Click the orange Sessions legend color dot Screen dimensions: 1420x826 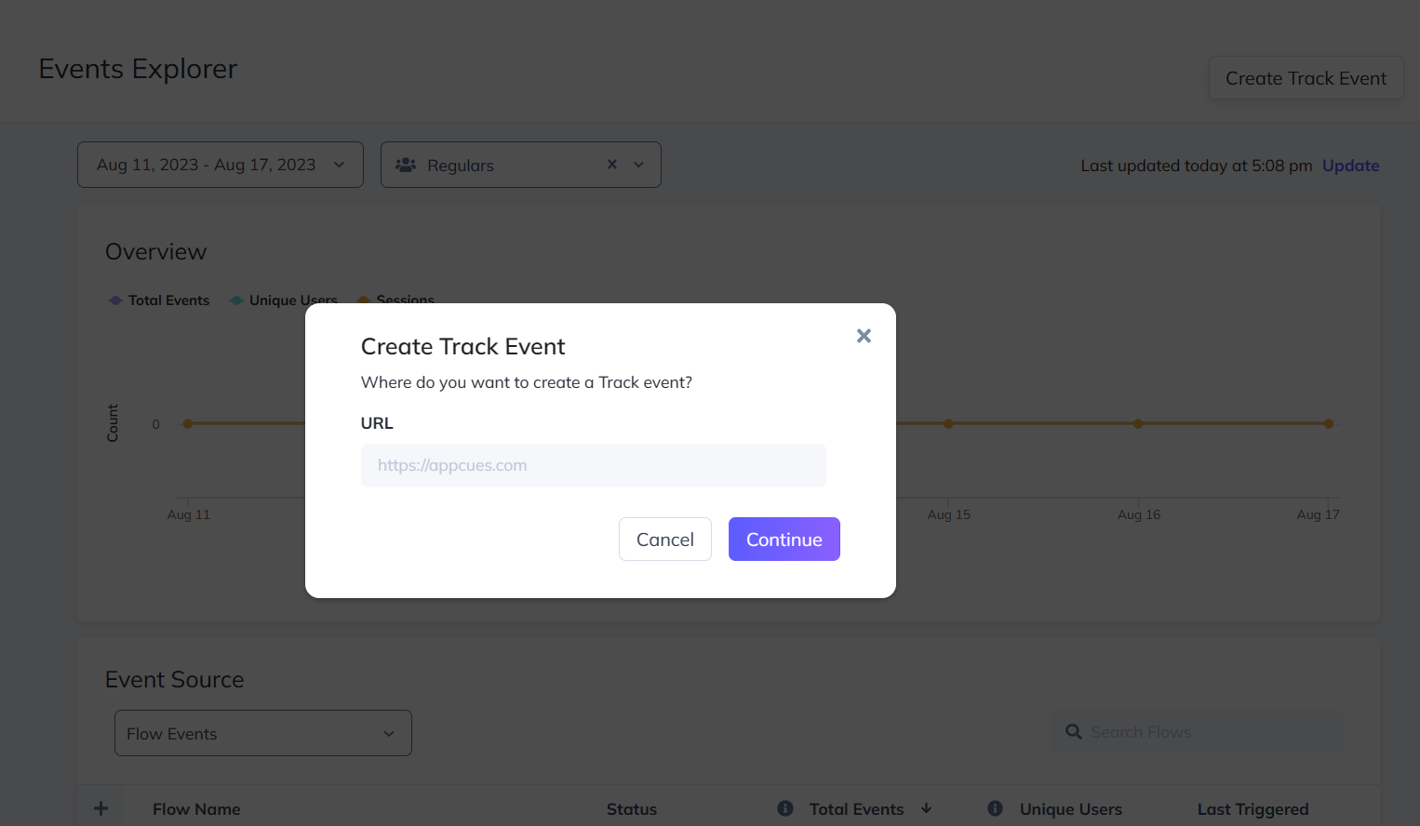(x=363, y=300)
